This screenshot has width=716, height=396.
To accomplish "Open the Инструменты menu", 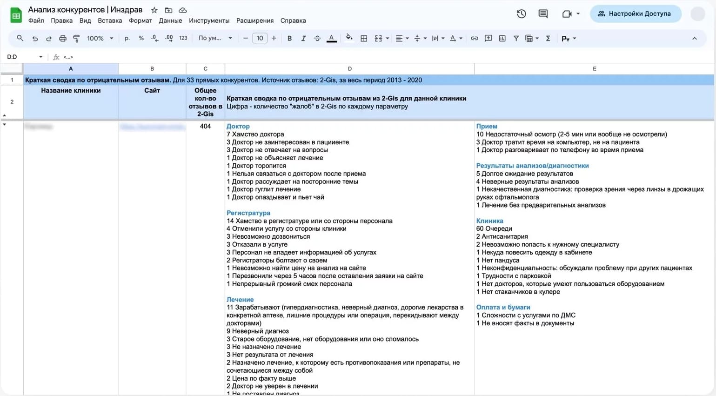I will (209, 20).
